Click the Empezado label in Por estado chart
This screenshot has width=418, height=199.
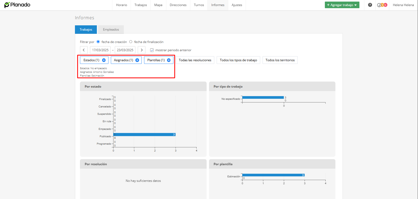105,129
